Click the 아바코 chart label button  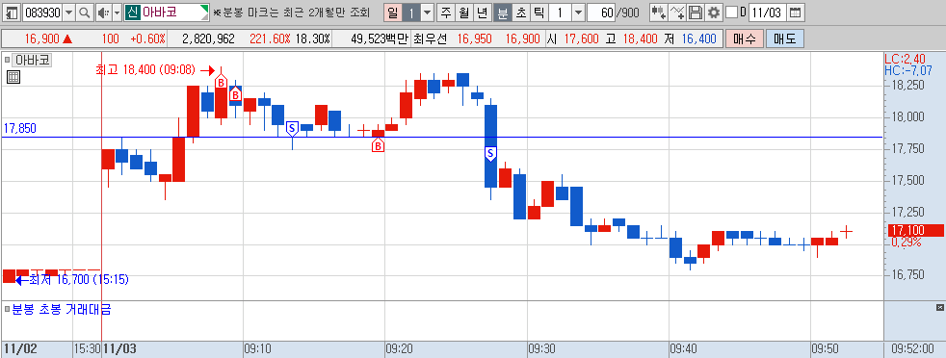coord(33,60)
